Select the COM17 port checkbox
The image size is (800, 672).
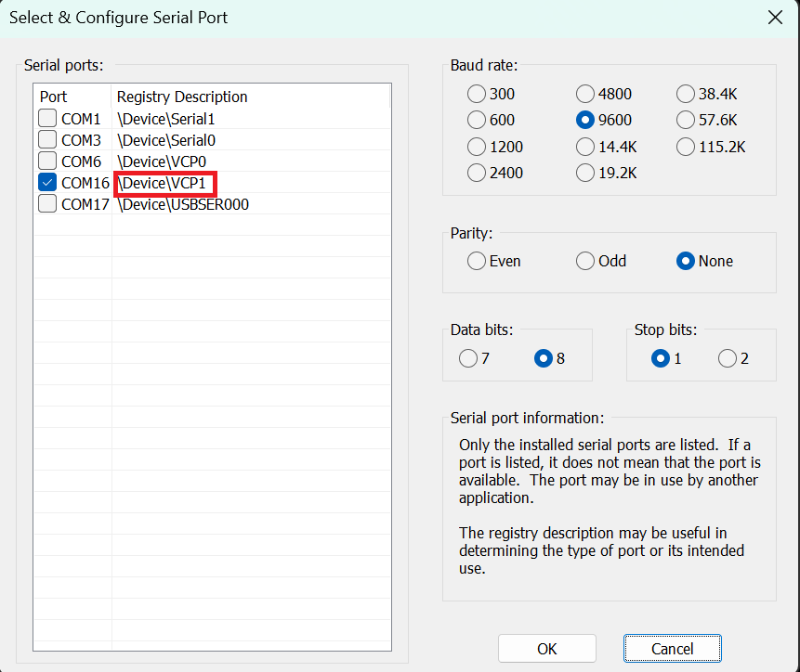[47, 204]
